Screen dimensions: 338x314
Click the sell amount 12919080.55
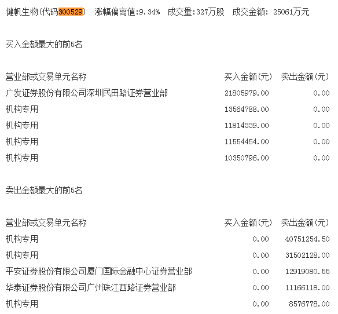tap(307, 272)
